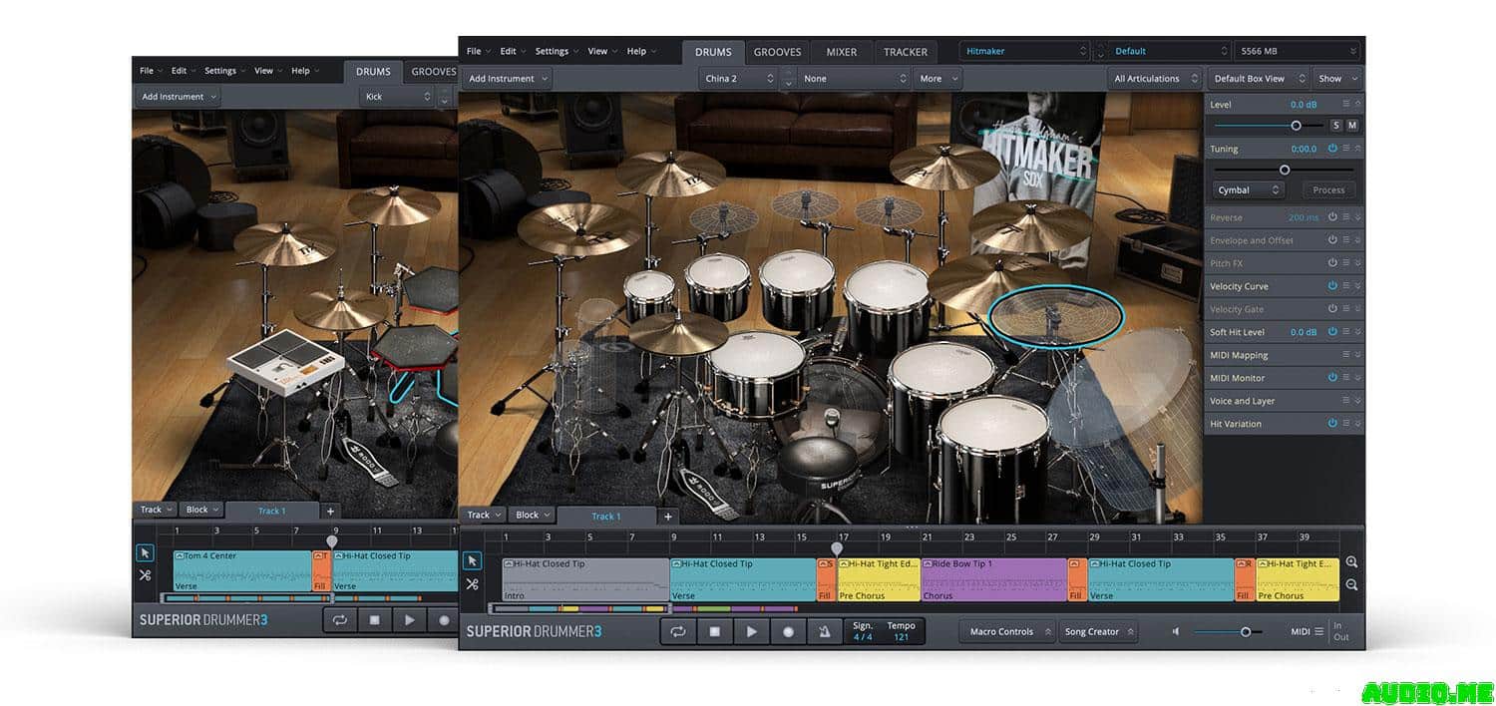The height and width of the screenshot is (706, 1496).
Task: Switch to the MIXER tab
Action: [x=841, y=52]
